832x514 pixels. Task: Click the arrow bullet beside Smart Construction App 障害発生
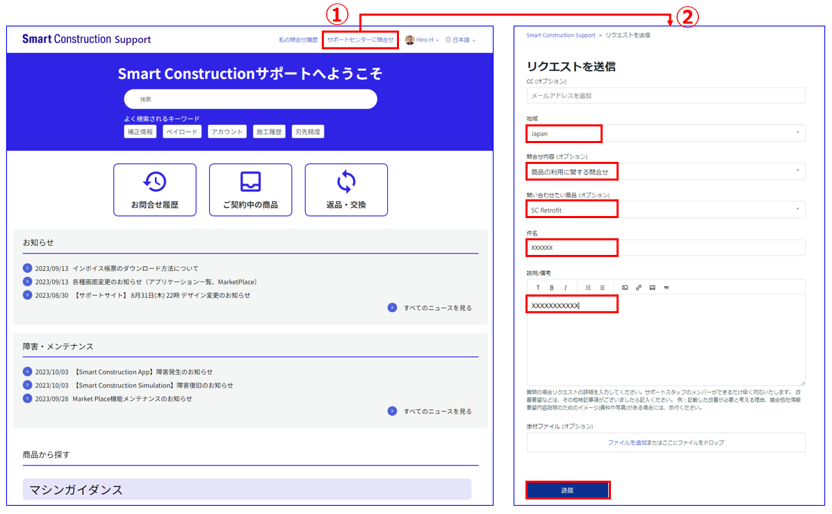(28, 372)
